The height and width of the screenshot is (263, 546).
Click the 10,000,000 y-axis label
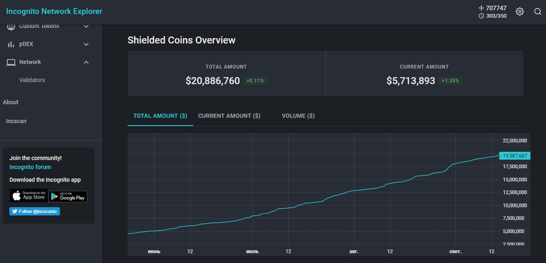click(515, 205)
